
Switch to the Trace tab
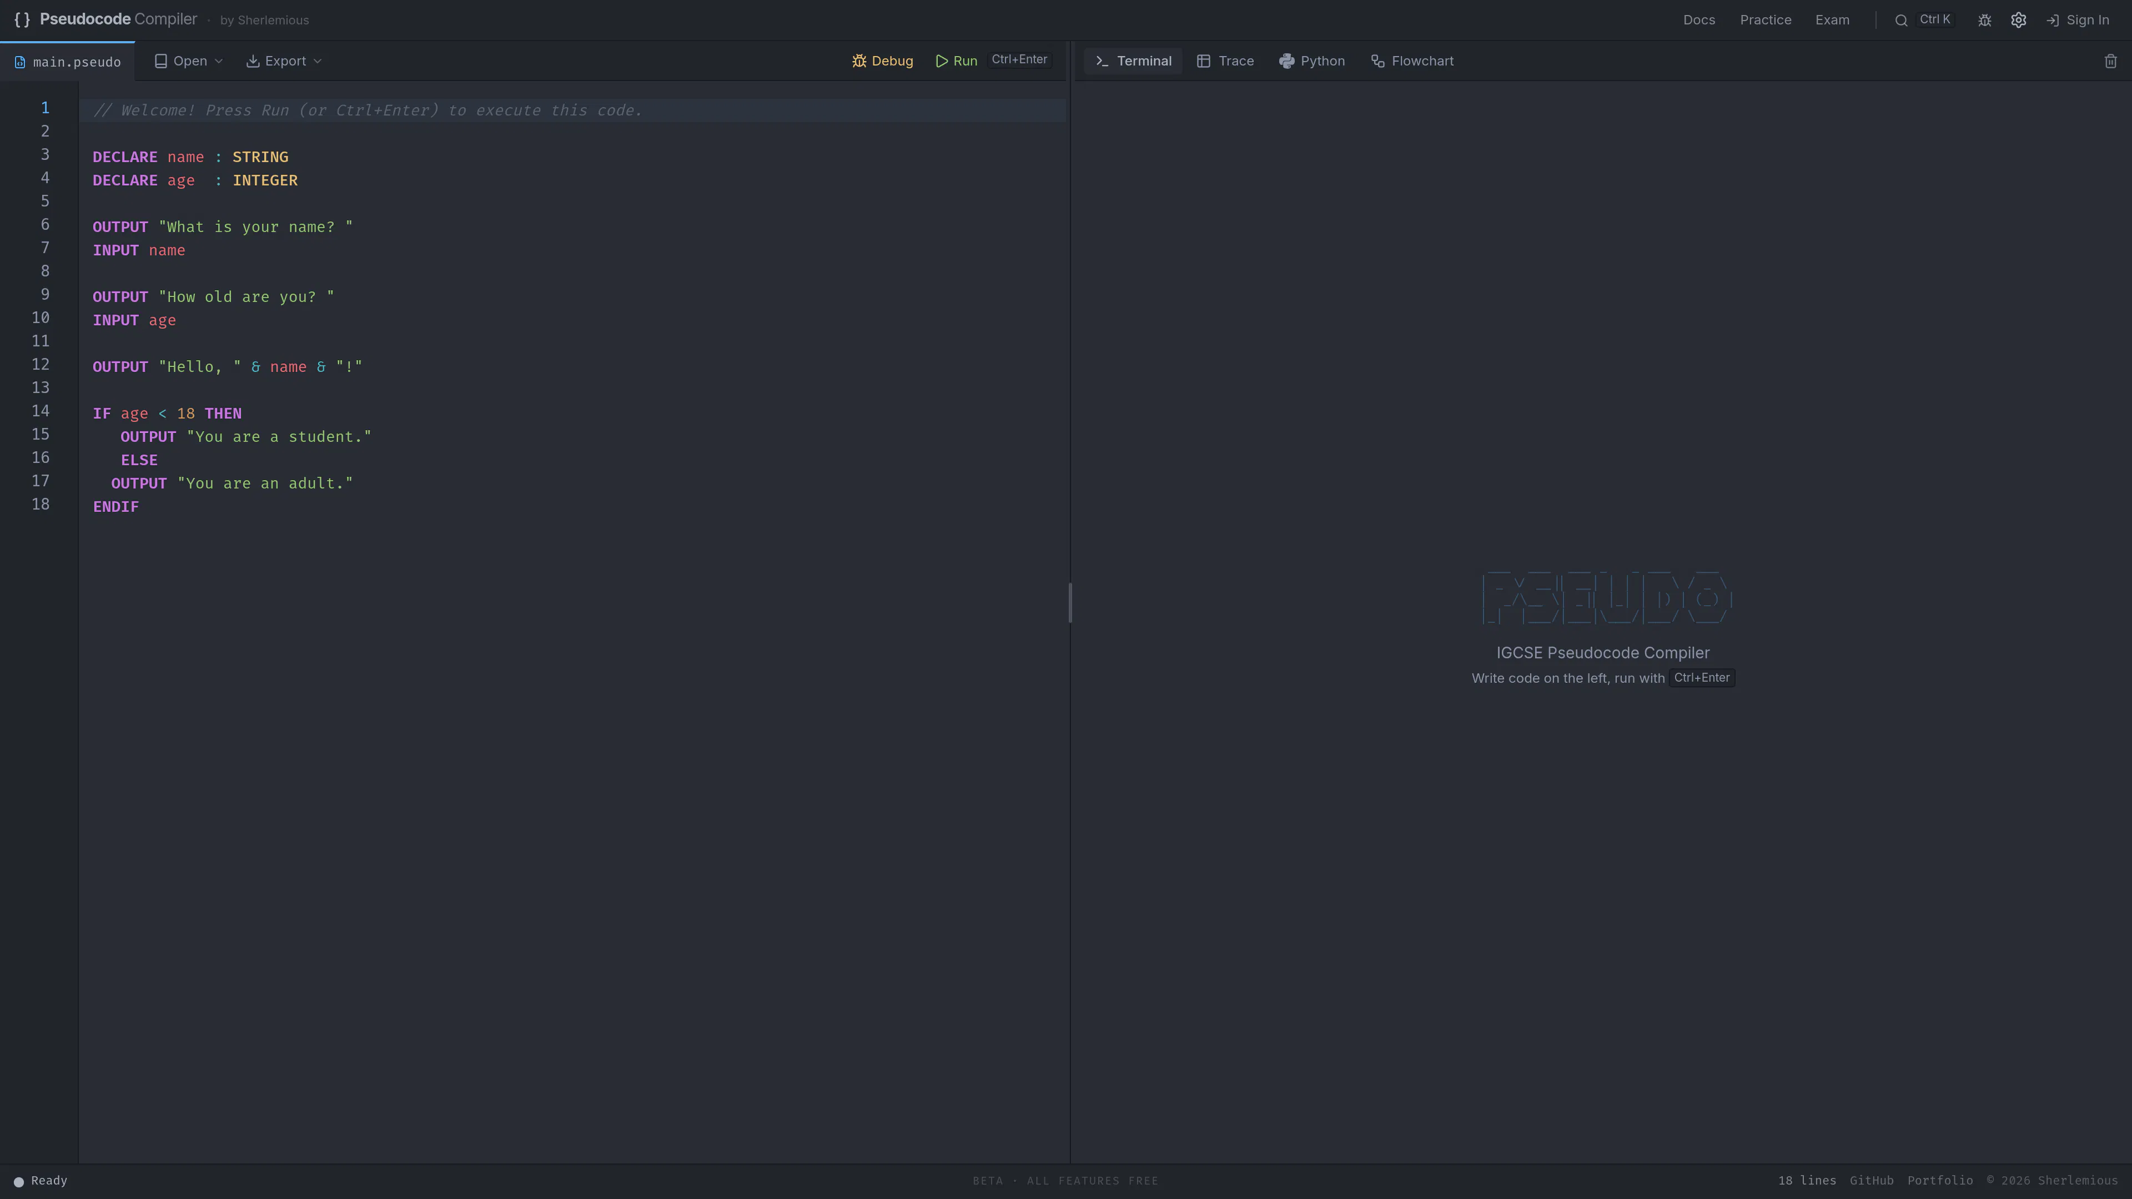(1225, 61)
